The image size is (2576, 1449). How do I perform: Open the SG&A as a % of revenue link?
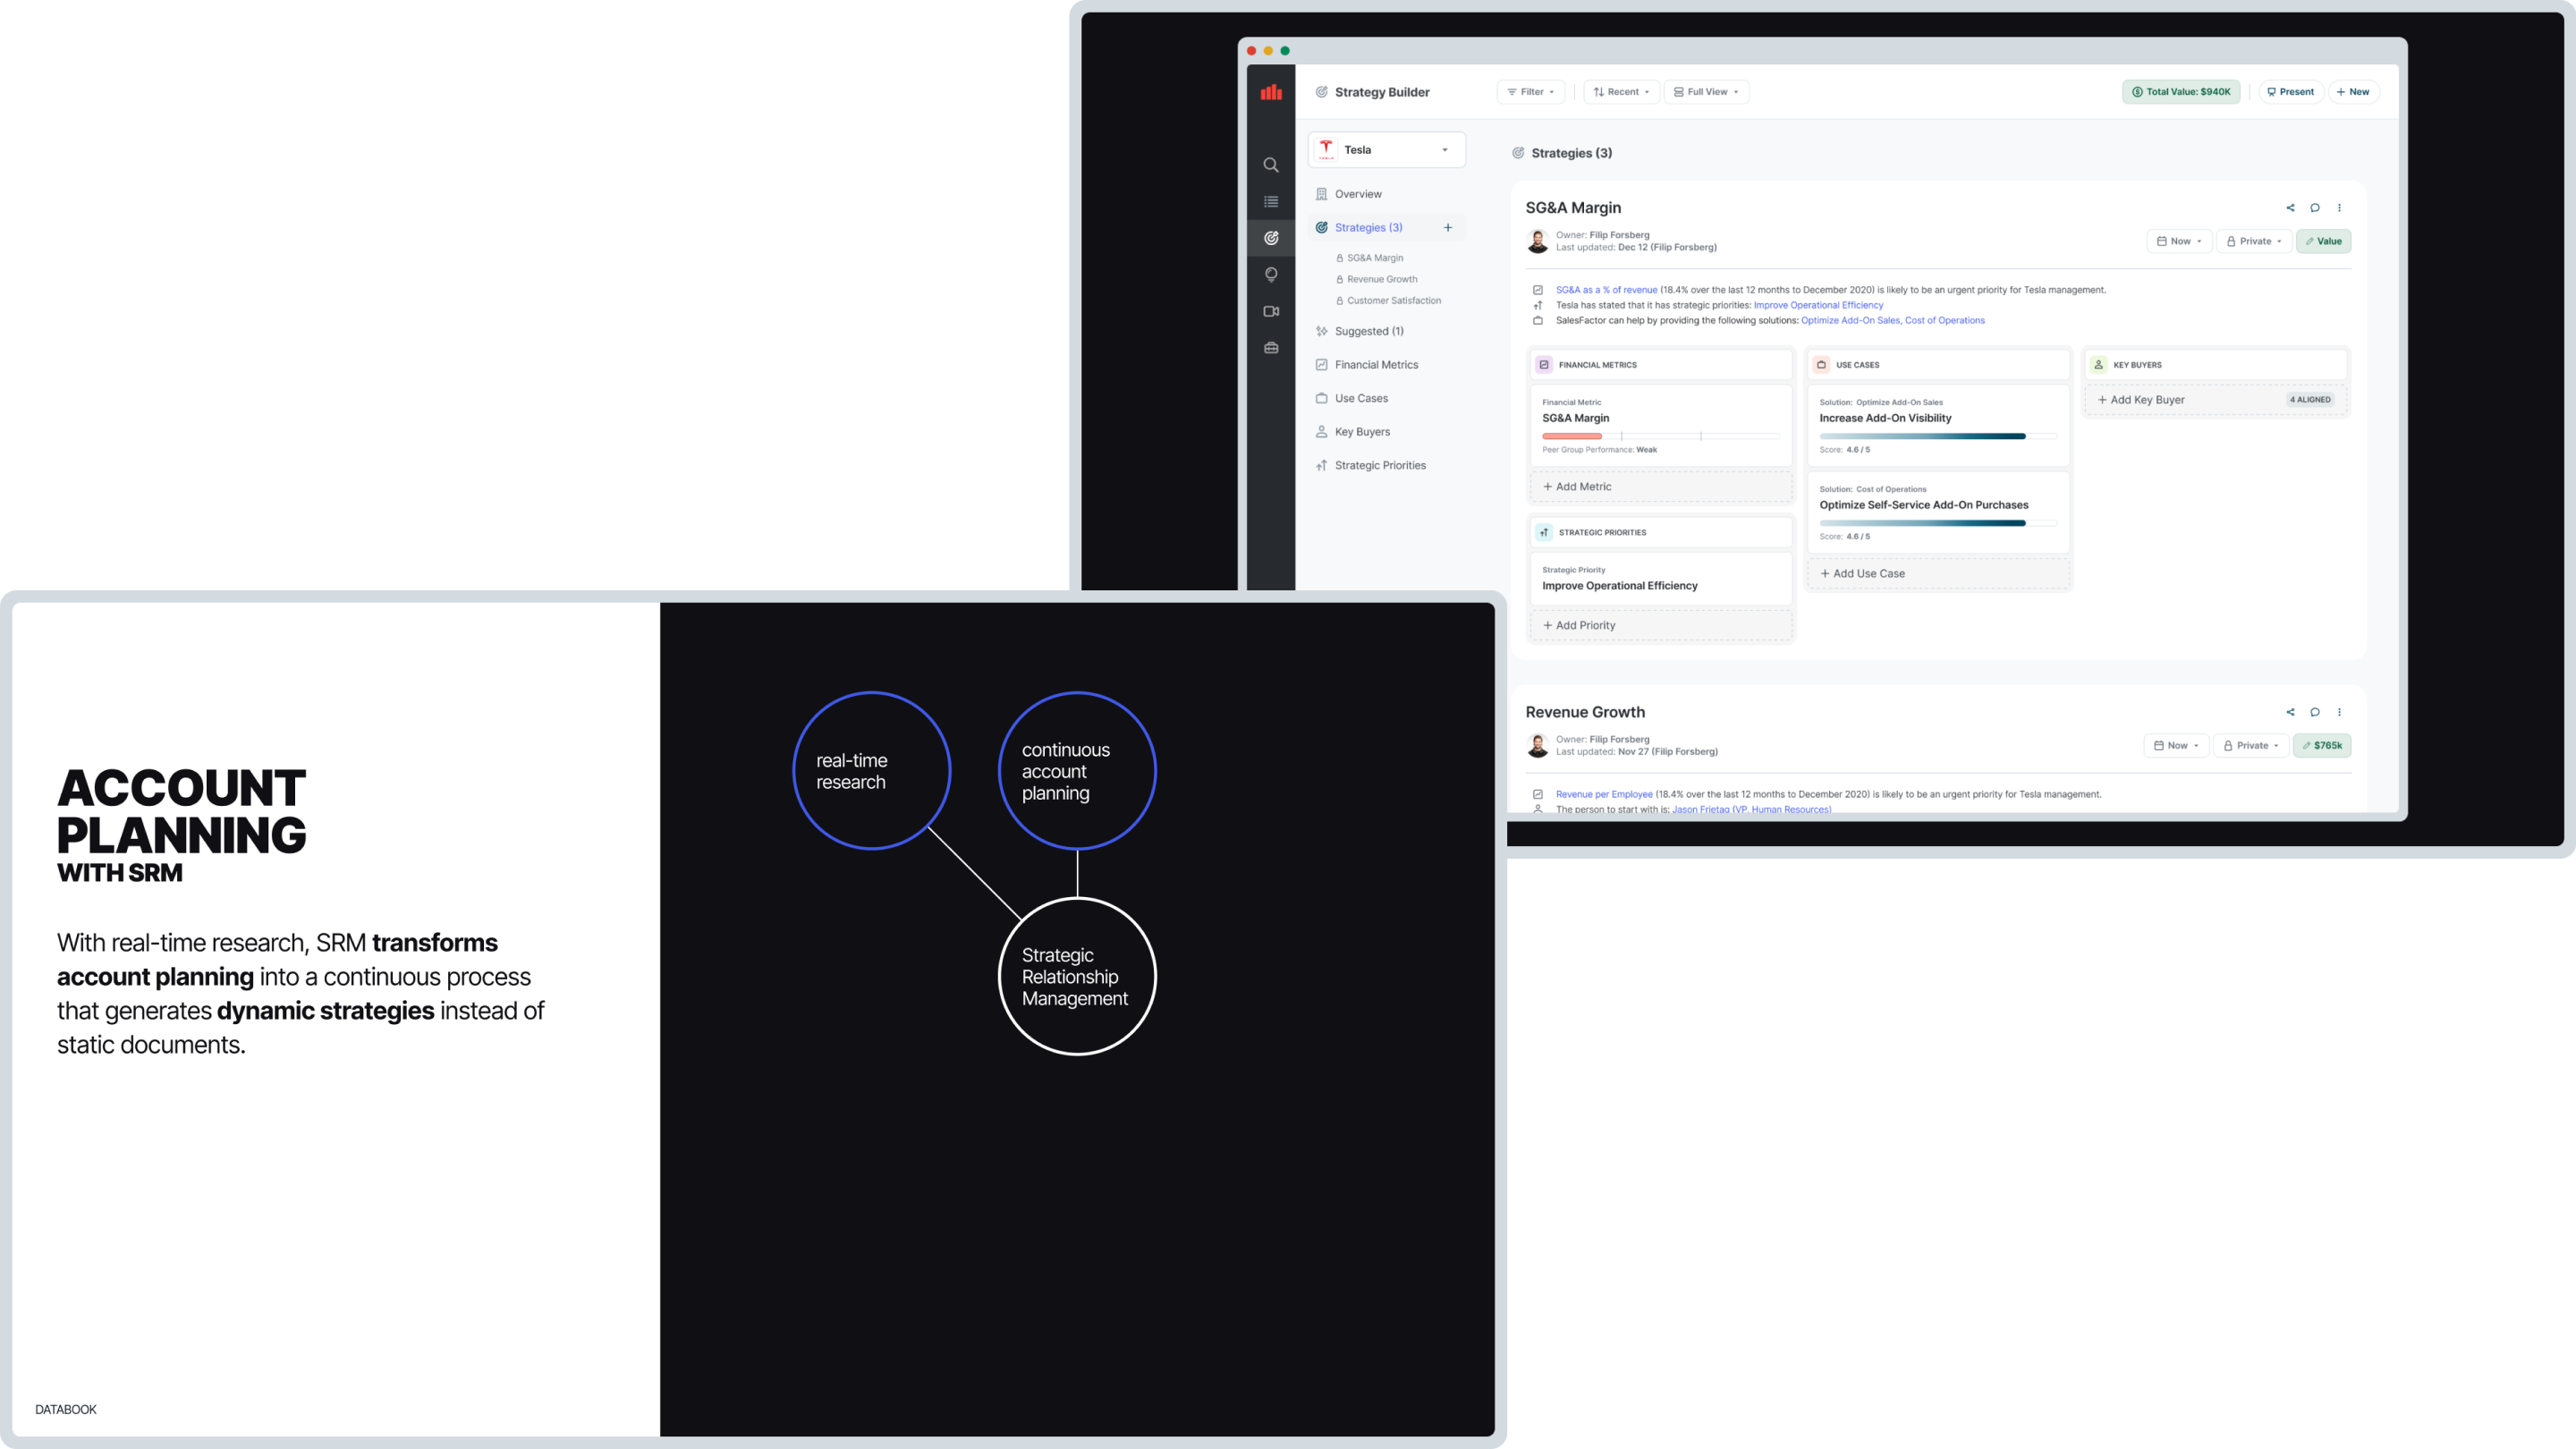click(x=1606, y=290)
